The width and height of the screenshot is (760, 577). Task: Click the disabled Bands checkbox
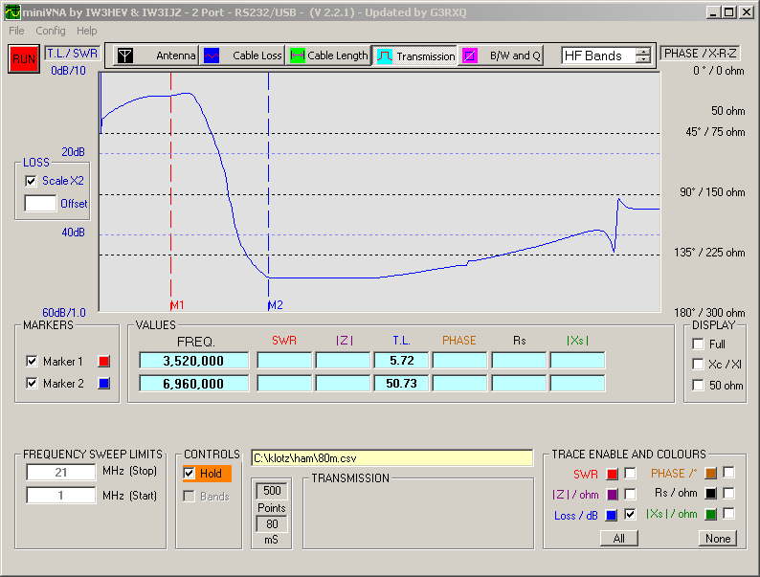tap(189, 496)
